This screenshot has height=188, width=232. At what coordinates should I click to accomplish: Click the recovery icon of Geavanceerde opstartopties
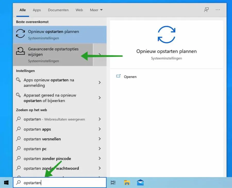click(x=20, y=51)
